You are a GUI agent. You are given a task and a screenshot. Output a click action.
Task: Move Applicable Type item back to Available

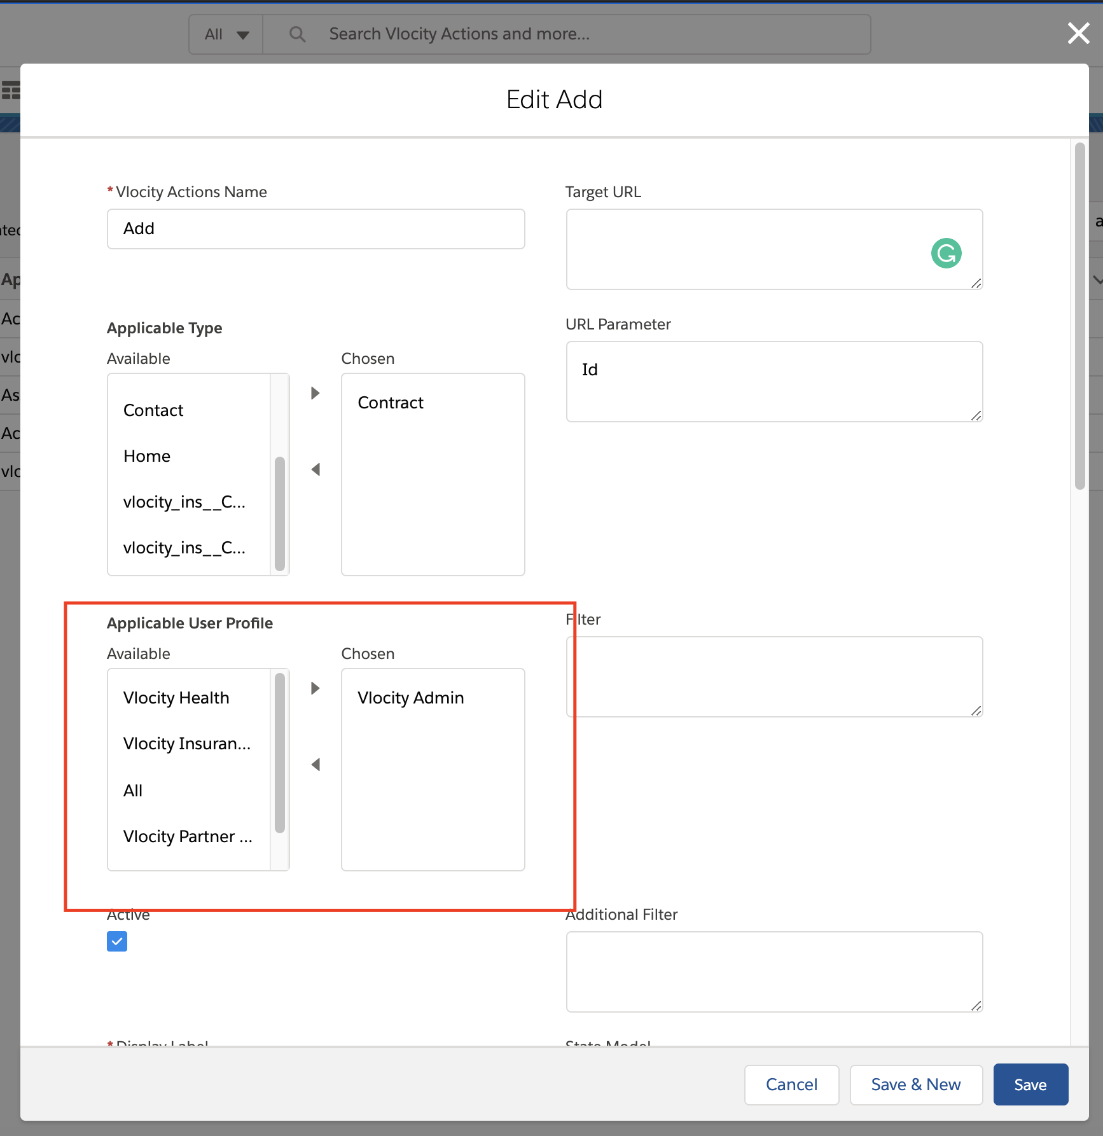pos(315,469)
